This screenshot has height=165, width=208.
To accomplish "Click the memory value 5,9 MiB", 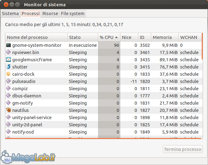I will [170, 132].
